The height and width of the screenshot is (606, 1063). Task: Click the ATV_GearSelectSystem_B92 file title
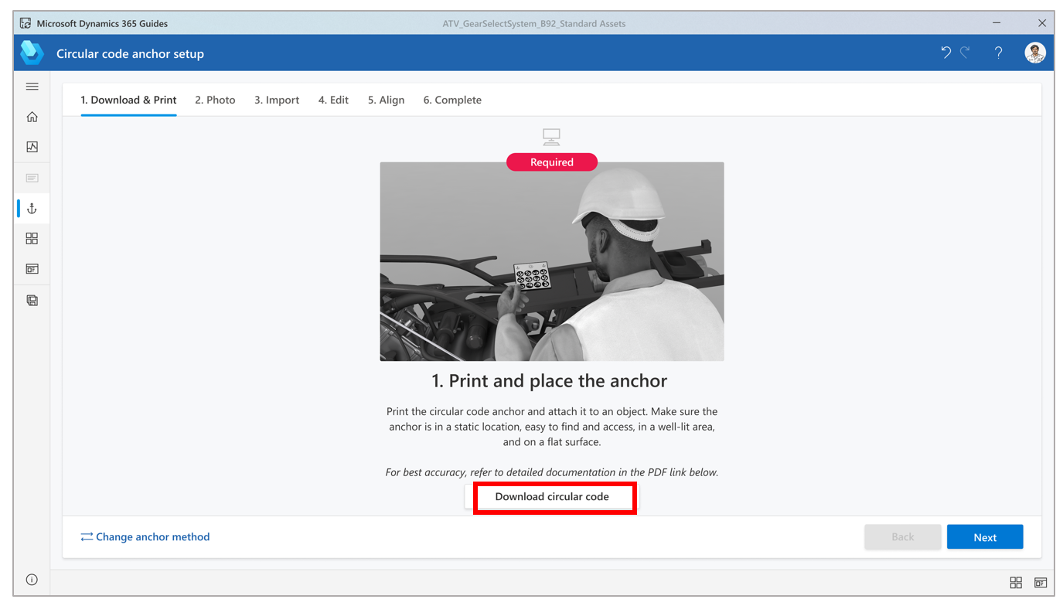[534, 23]
